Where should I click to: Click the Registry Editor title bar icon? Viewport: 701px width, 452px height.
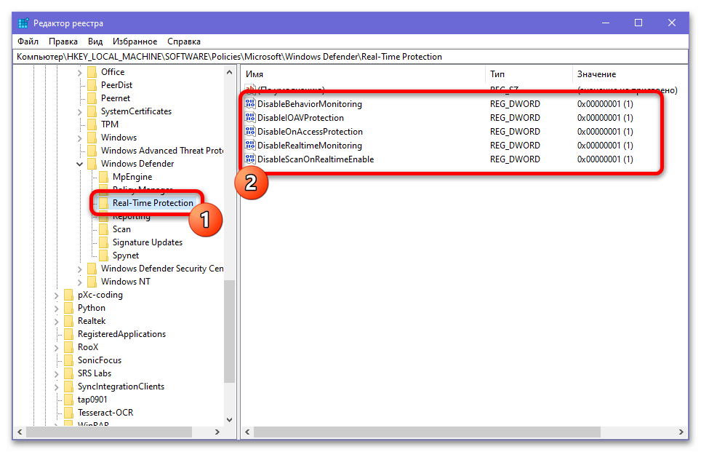(23, 23)
